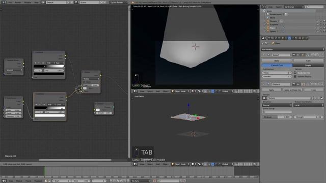326x183 pixels.
Task: Toggle viewport visibility eye for Plane row
Action: [x=317, y=28]
